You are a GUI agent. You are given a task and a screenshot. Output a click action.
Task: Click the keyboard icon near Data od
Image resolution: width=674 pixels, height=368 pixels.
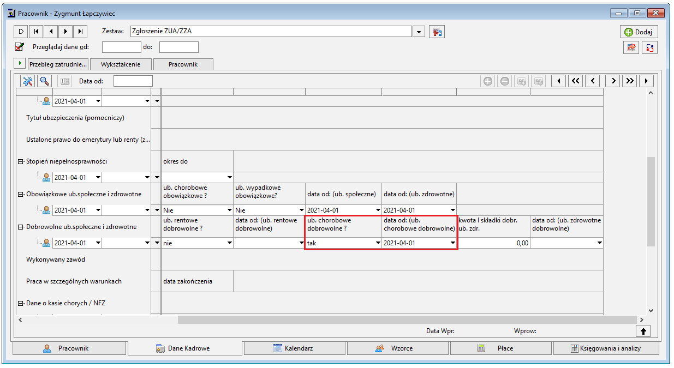click(64, 81)
